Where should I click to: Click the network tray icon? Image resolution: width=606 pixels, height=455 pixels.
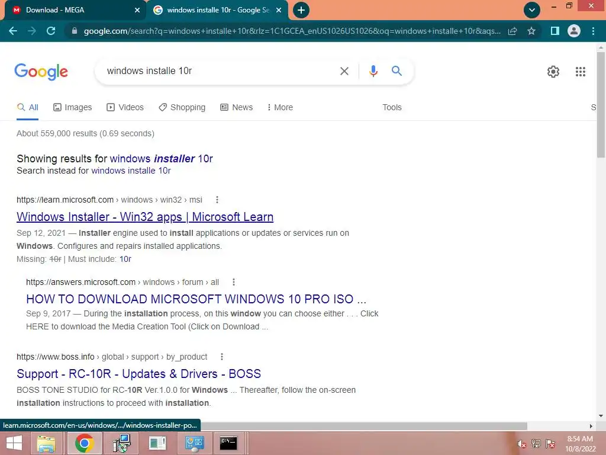point(536,444)
